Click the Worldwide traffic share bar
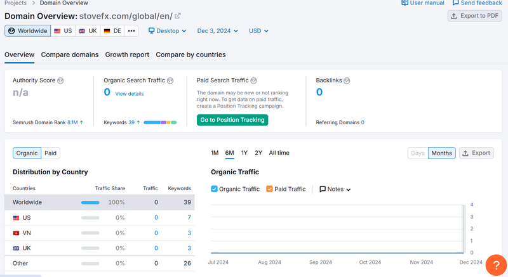The image size is (508, 277). (90, 203)
